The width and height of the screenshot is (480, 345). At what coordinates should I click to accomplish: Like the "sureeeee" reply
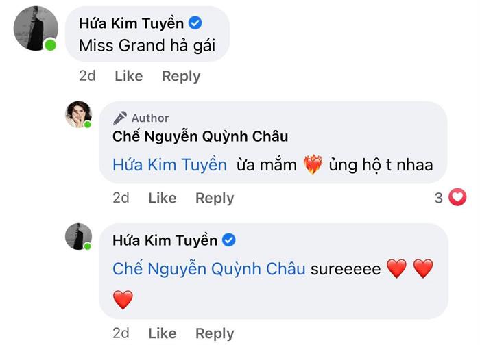(162, 333)
